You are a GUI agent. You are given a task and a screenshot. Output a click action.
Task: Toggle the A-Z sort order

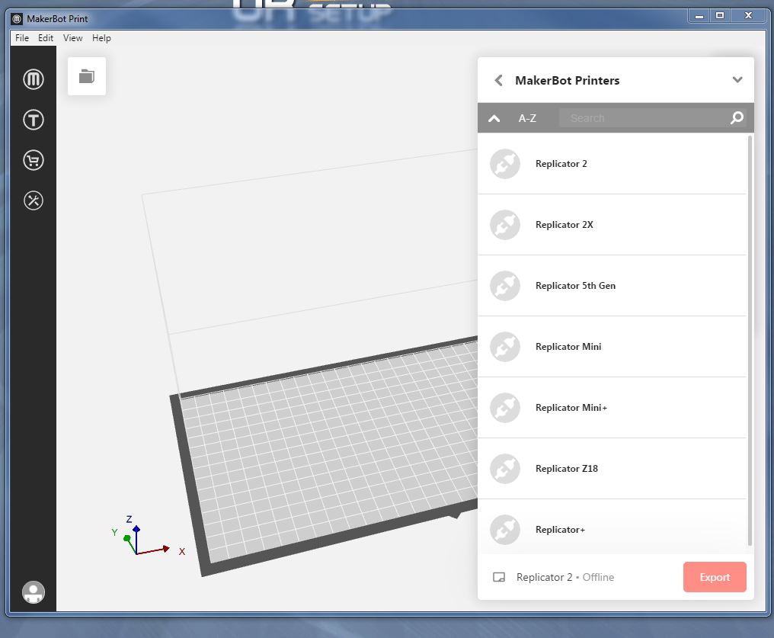pos(527,118)
